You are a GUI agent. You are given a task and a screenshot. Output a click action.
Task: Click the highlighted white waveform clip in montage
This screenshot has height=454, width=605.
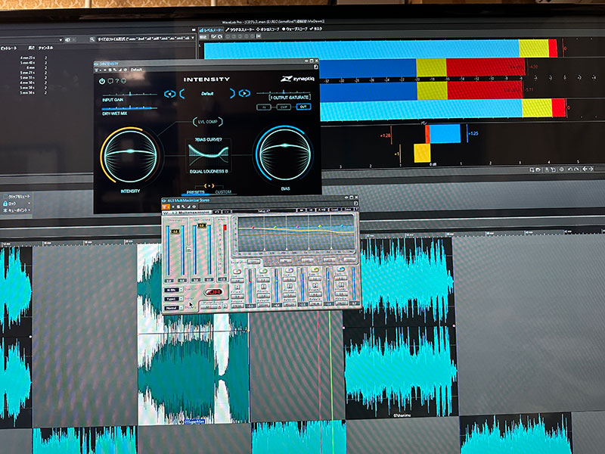point(193,367)
